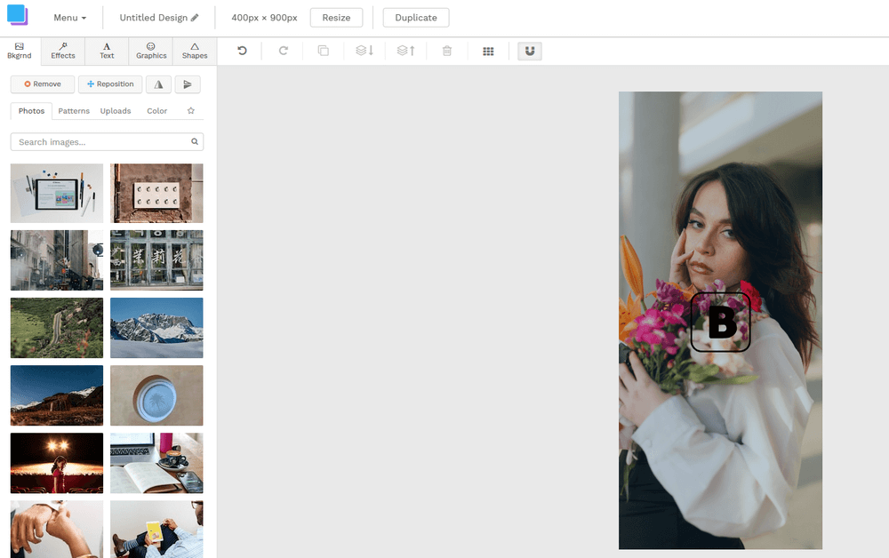
Task: Click the copy layer icon
Action: (324, 52)
